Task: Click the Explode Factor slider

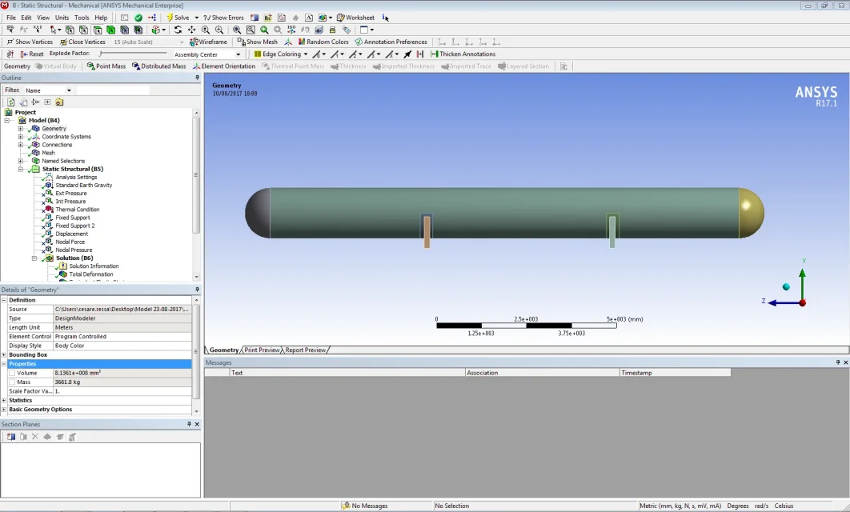Action: pos(134,54)
